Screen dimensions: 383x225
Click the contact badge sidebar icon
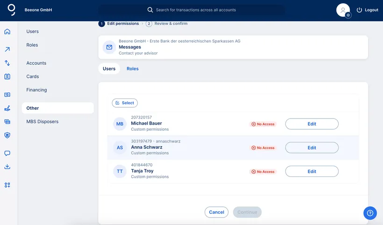click(7, 77)
